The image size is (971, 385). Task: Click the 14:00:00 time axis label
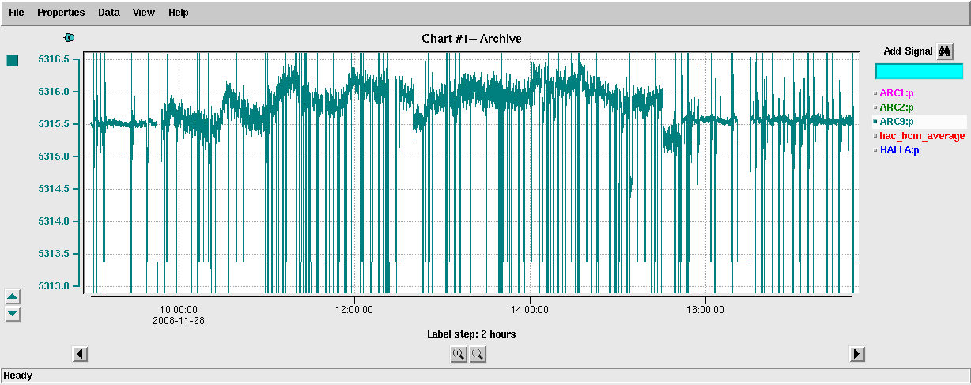(x=530, y=310)
